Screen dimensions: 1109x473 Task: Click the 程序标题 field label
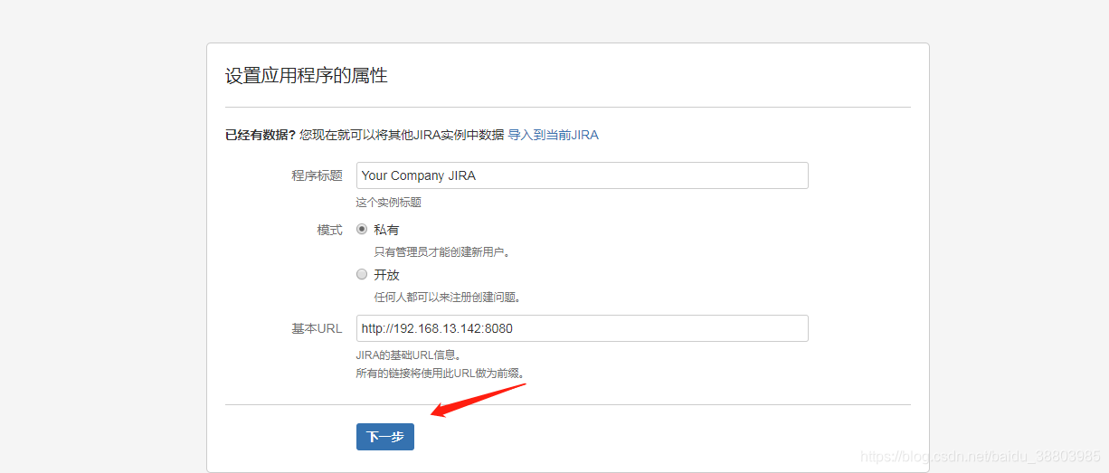tap(317, 175)
